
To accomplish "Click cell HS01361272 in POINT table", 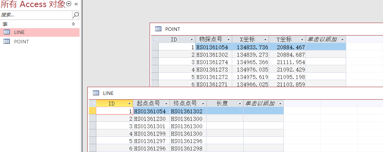I will click(214, 77).
